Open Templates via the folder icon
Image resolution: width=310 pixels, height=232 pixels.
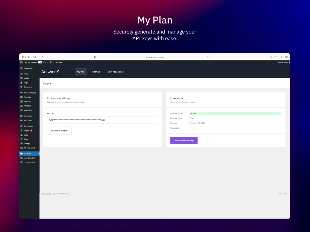pyautogui.click(x=21, y=120)
